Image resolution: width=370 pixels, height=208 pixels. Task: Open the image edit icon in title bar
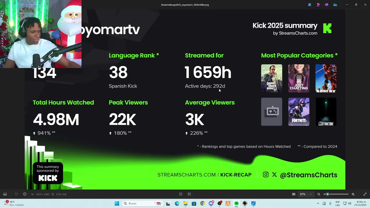[310, 5]
